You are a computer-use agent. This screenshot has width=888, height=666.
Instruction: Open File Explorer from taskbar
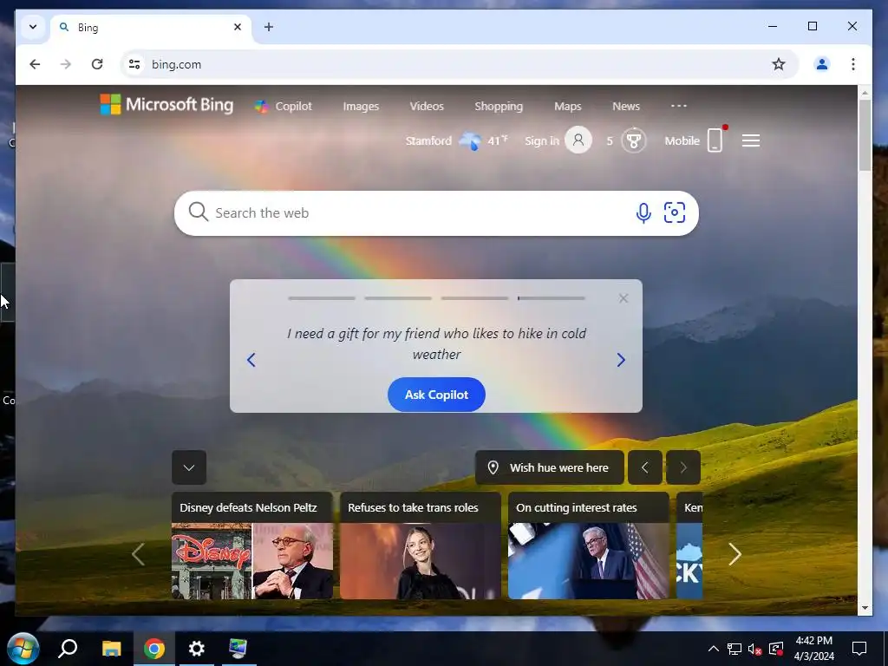[x=112, y=649]
